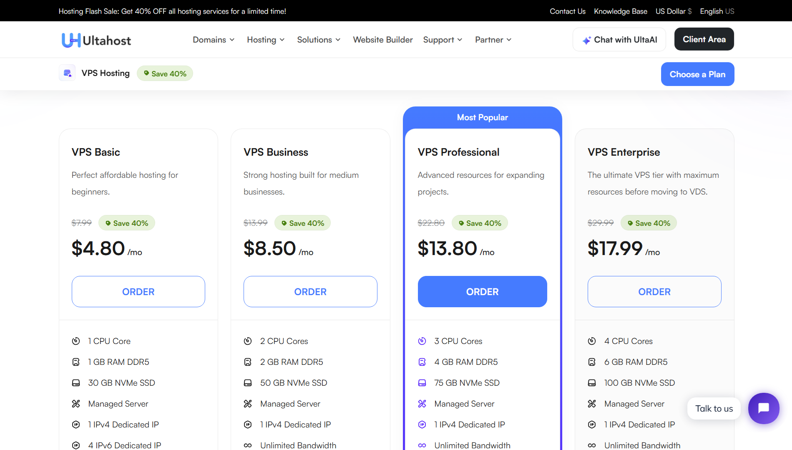The image size is (792, 450).
Task: Click the Choose a Plan button
Action: [x=697, y=74]
